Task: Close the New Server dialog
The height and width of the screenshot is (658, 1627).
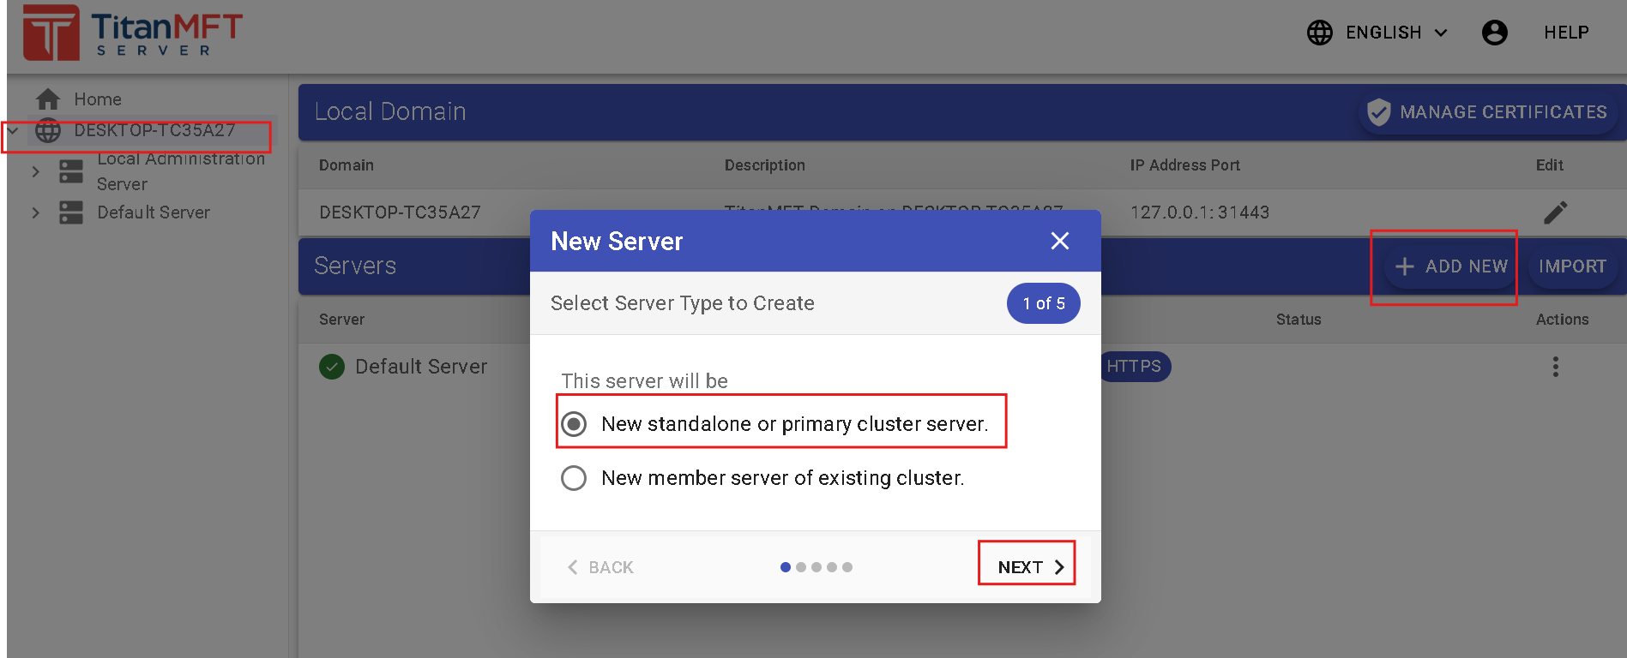Action: pos(1060,242)
